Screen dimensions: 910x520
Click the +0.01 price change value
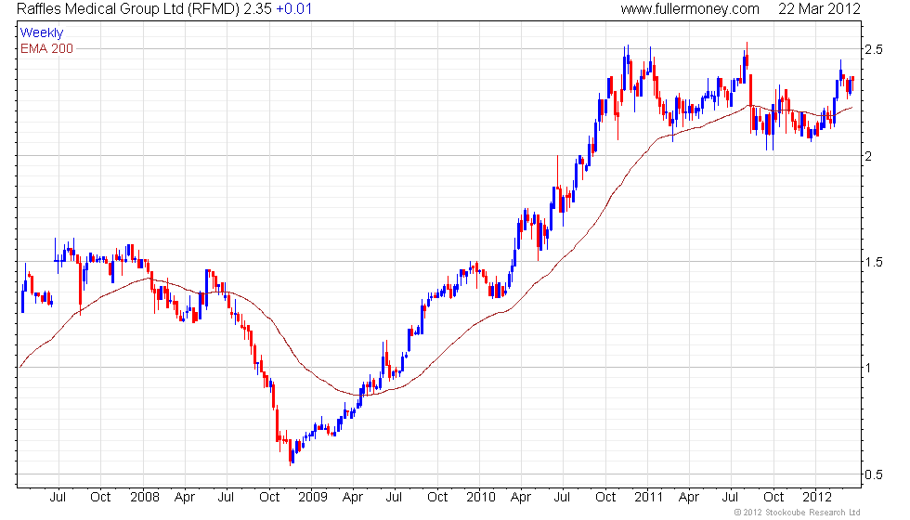[293, 9]
